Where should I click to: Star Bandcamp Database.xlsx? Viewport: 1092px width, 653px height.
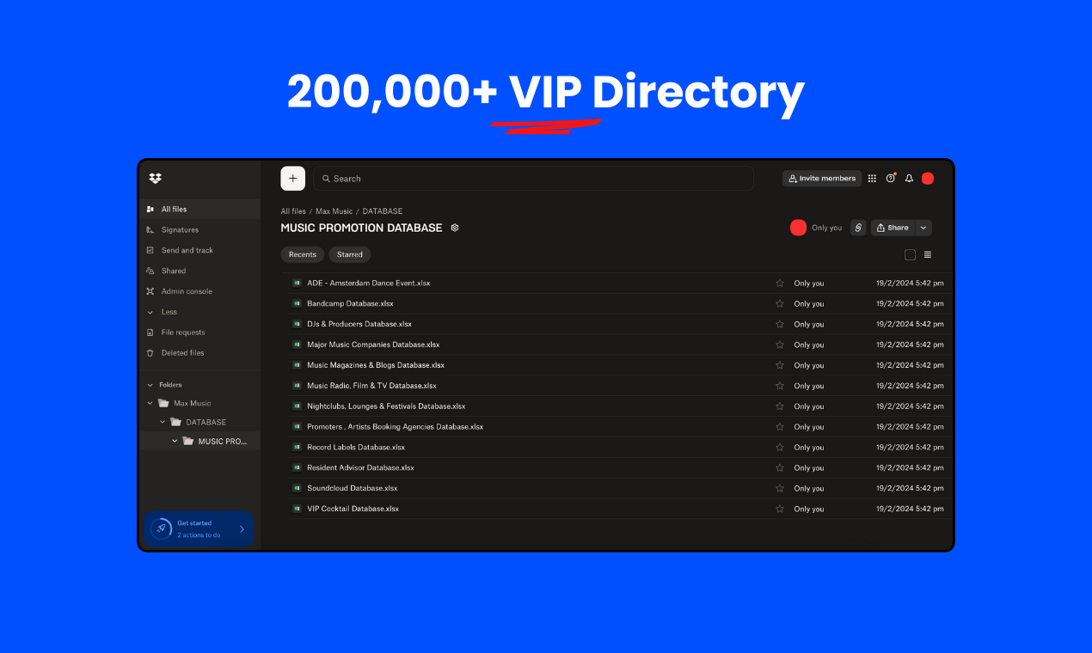[780, 303]
